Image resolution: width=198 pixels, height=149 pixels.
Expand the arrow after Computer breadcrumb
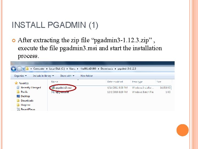point(47,69)
